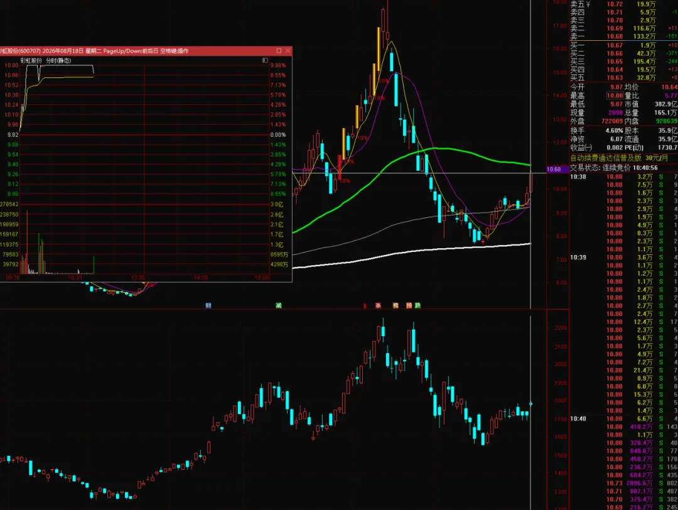Click the 换手 value 4.60%
The width and height of the screenshot is (678, 510).
(x=614, y=131)
